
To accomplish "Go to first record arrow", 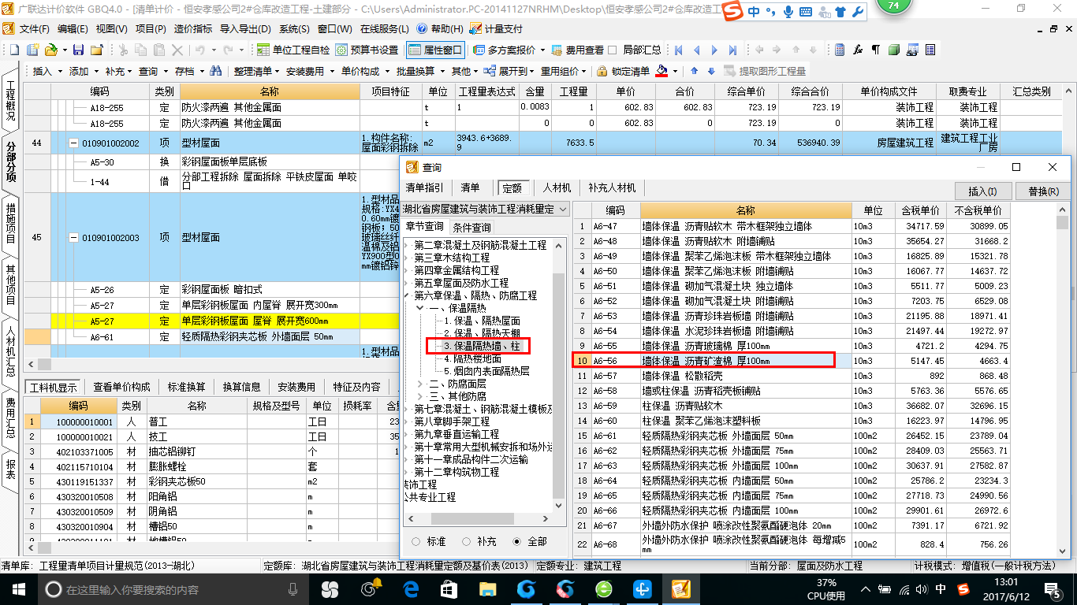I will click(x=677, y=50).
